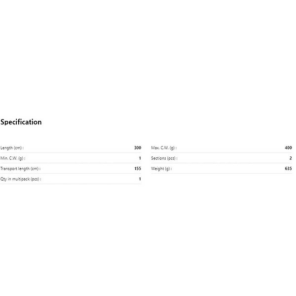296x296 pixels.
Task: Click the Weight (g) label
Action: [161, 169]
